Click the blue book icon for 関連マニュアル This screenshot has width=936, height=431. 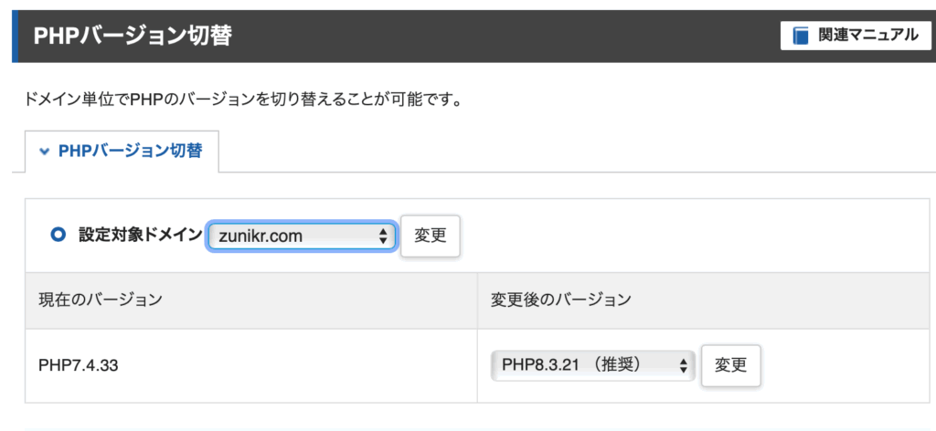click(801, 36)
